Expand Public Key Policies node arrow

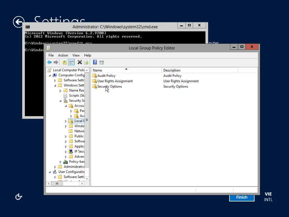(66, 136)
